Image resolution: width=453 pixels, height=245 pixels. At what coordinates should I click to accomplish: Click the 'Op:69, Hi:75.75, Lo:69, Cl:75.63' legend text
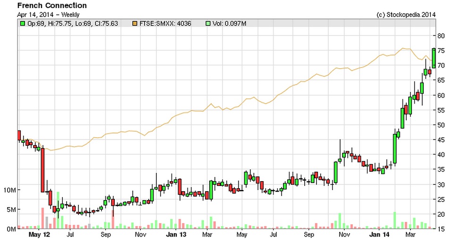[73, 24]
